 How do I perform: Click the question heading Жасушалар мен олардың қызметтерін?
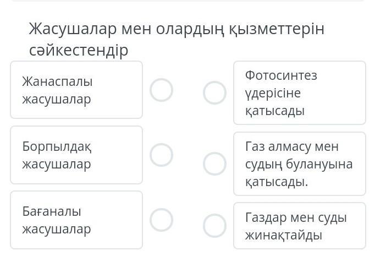177,29
